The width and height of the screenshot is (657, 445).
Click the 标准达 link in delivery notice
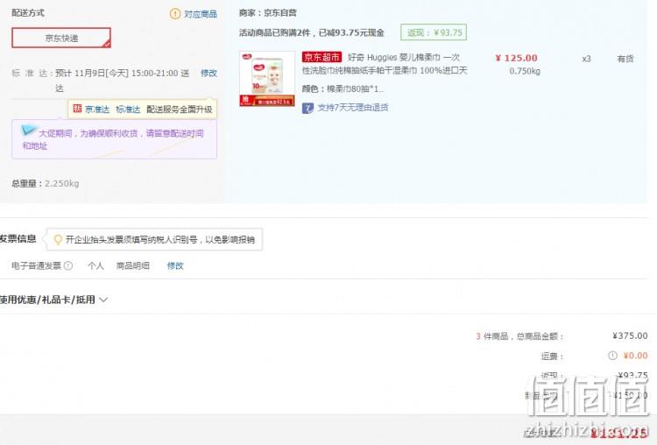[x=128, y=109]
